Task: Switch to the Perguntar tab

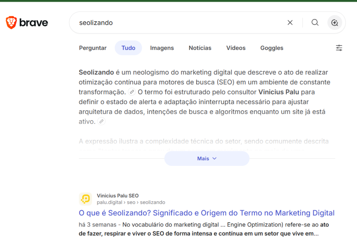Action: 93,48
